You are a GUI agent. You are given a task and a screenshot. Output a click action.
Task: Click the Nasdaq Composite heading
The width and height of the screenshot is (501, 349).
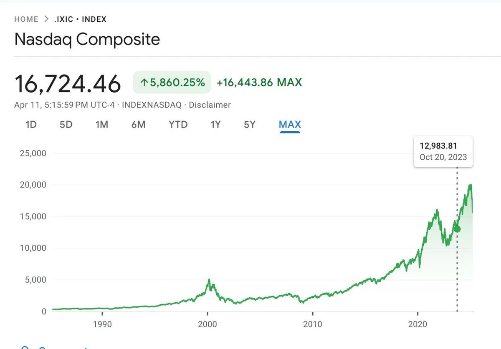click(87, 39)
